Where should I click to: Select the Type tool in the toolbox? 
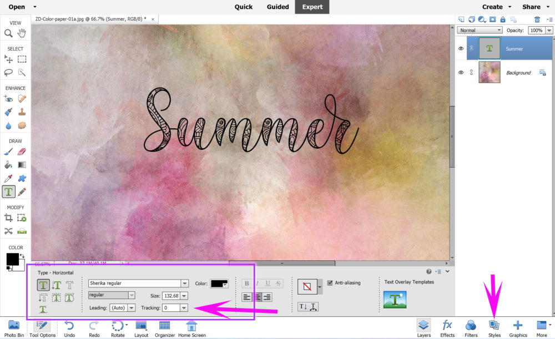(8, 192)
